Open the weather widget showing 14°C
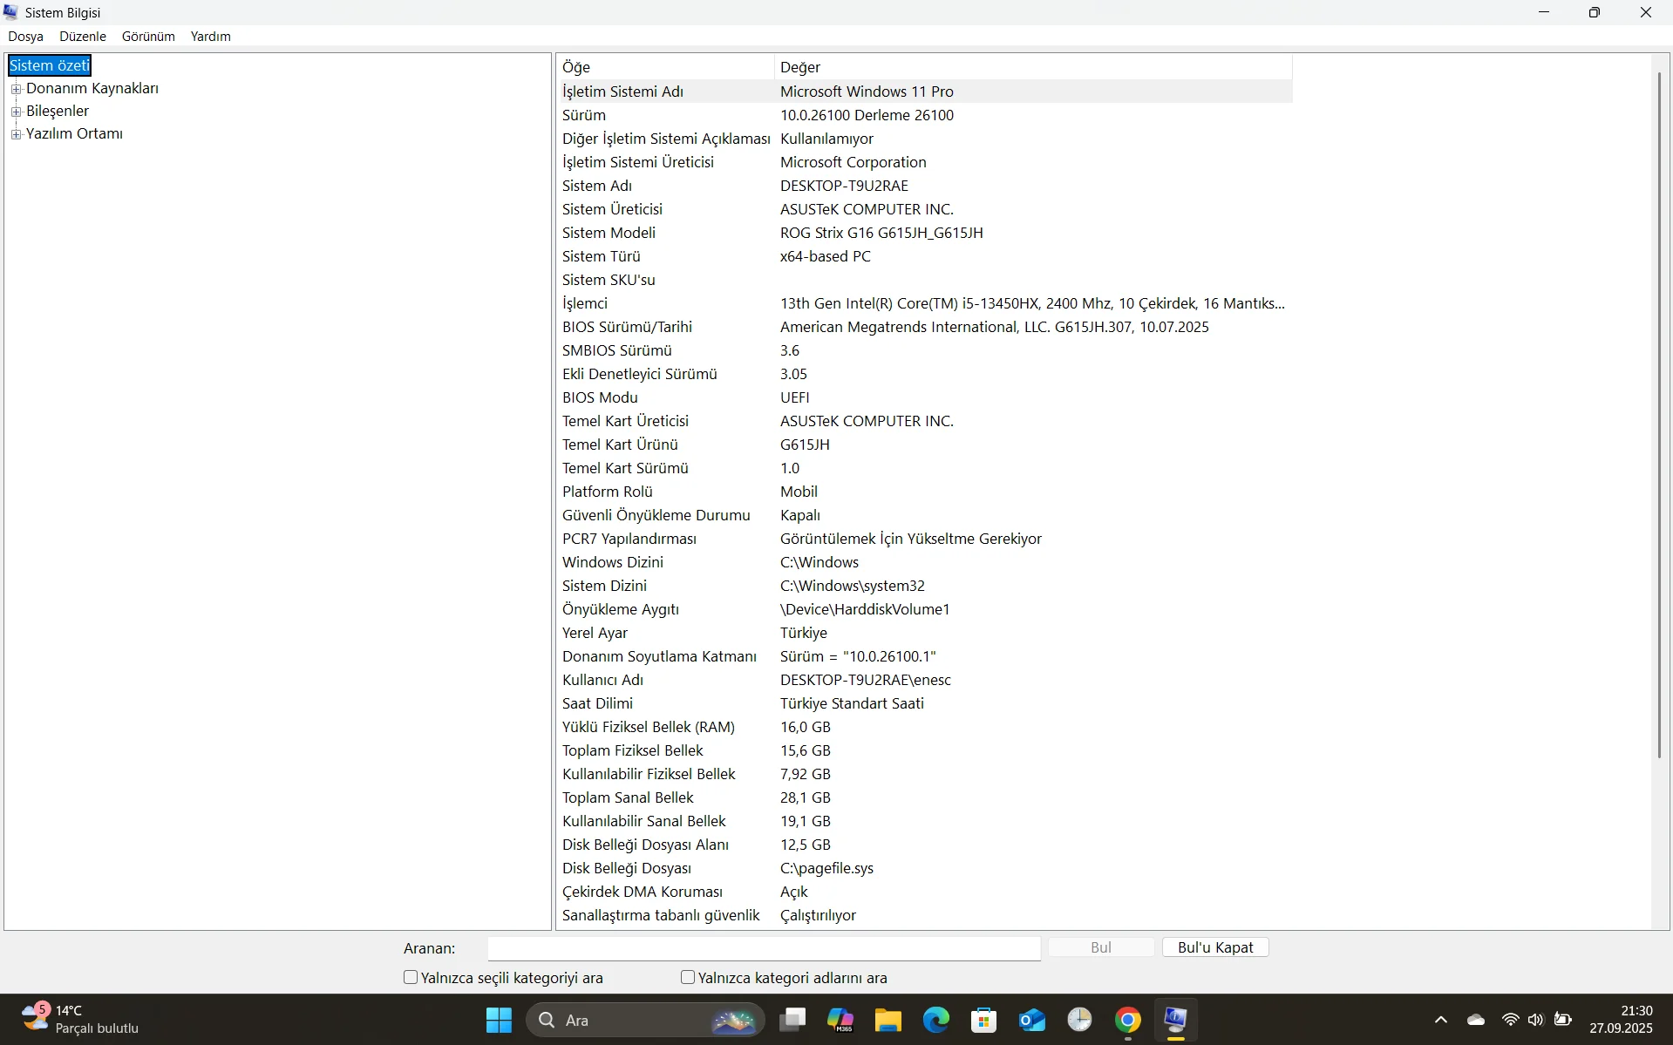Viewport: 1673px width, 1045px height. pos(80,1020)
